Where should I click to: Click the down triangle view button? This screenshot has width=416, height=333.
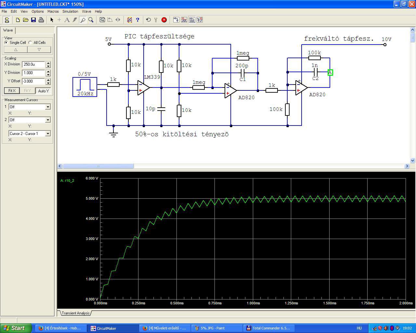pyautogui.click(x=39, y=49)
